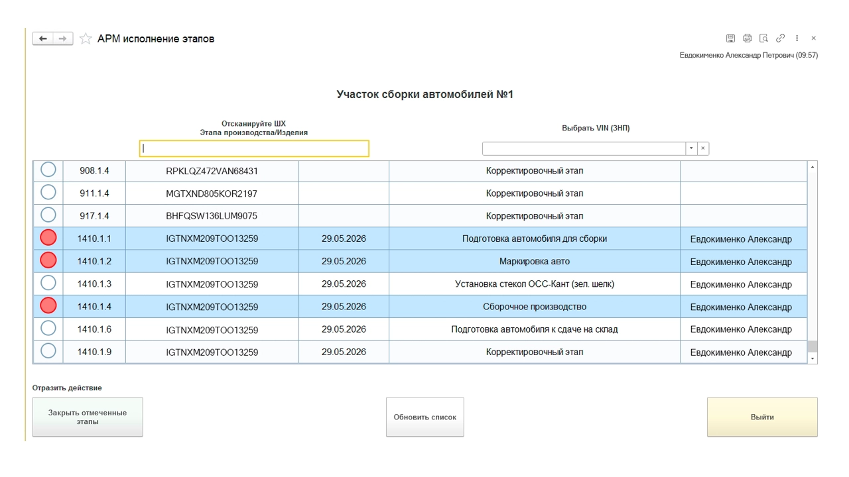Mark the circle for stage 1410.1.3

[x=48, y=283]
